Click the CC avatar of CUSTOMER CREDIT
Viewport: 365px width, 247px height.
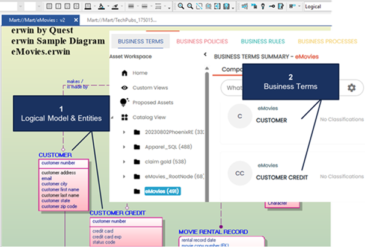[x=240, y=174]
